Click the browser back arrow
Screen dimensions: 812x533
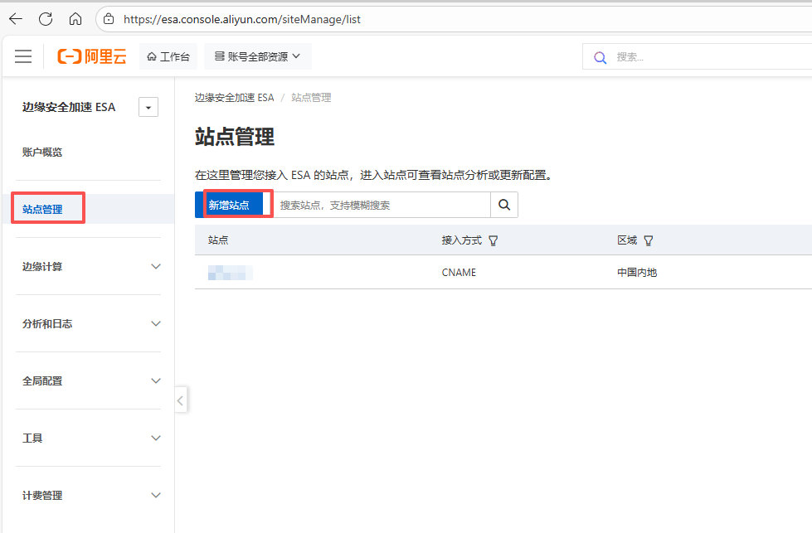[x=16, y=18]
